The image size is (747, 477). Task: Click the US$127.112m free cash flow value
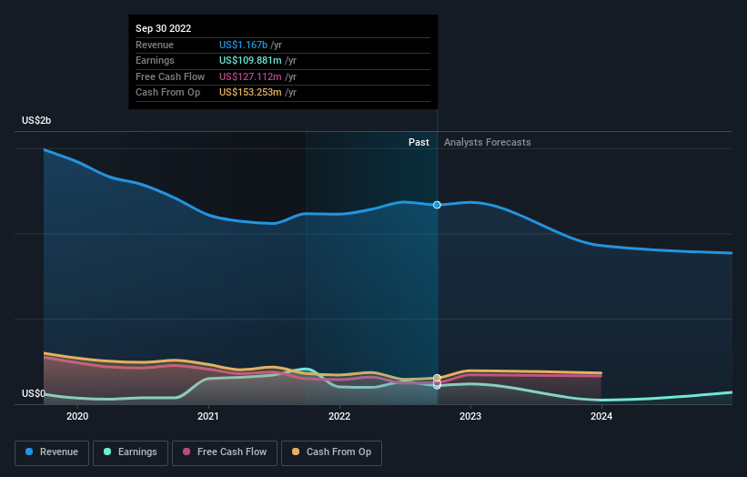[250, 76]
